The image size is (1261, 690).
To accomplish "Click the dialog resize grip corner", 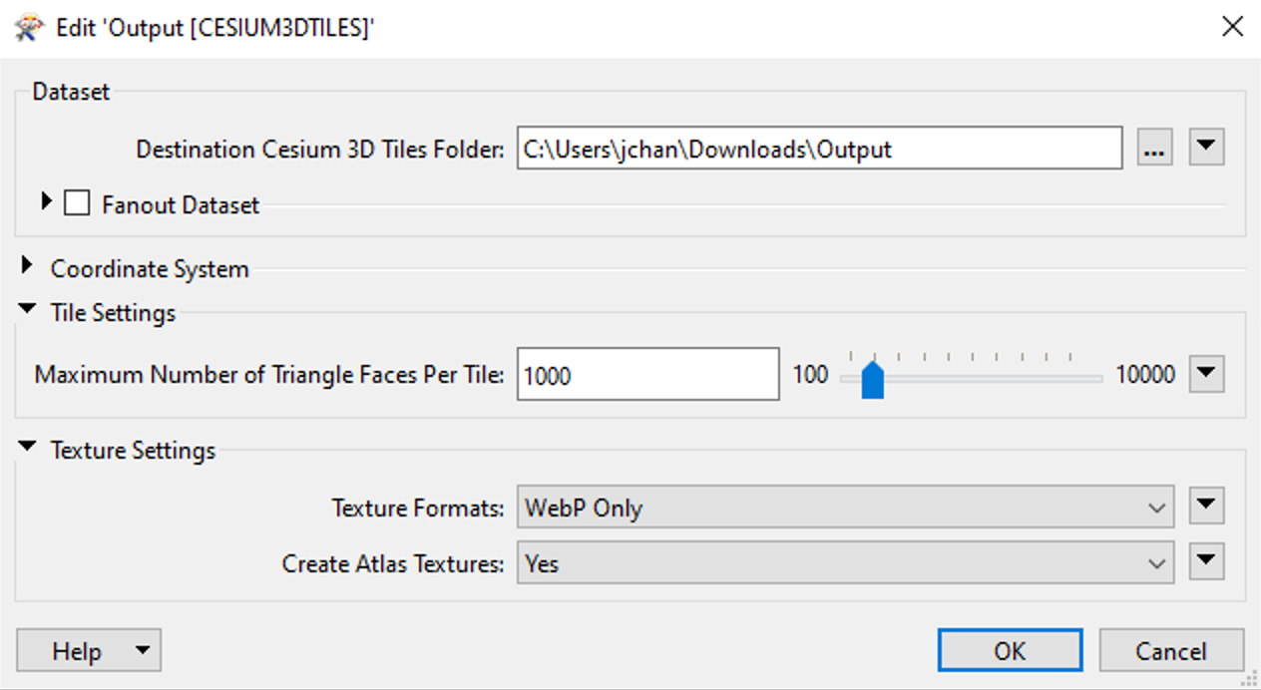I will (x=1248, y=678).
